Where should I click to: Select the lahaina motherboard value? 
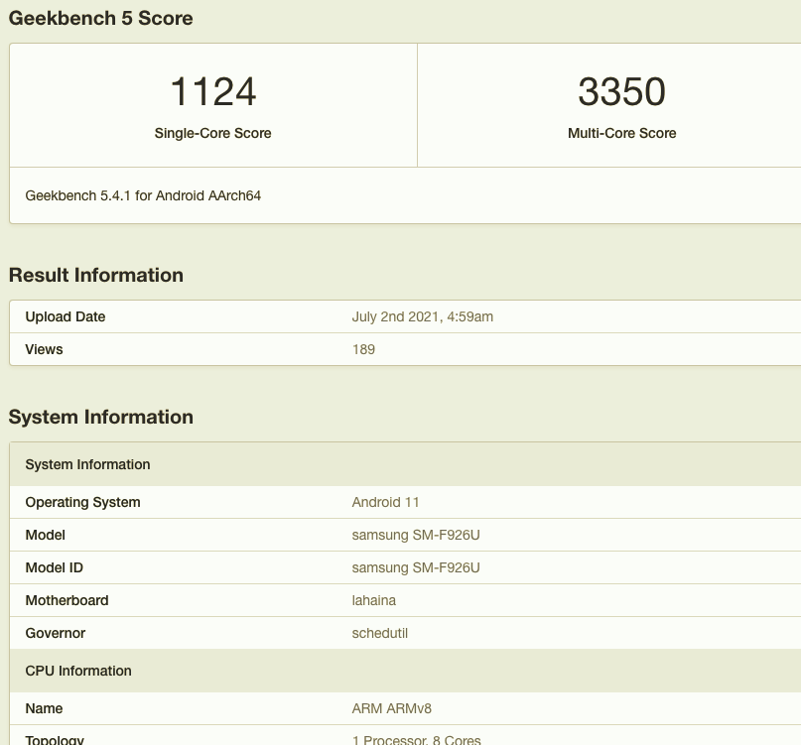pos(374,600)
